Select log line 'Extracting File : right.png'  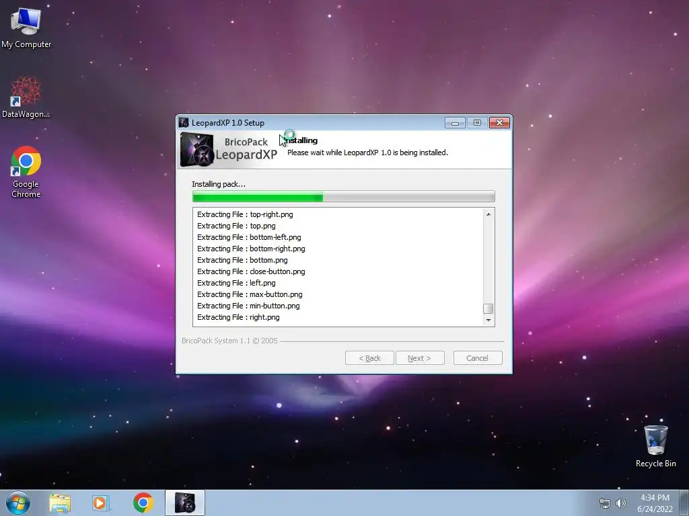[238, 317]
